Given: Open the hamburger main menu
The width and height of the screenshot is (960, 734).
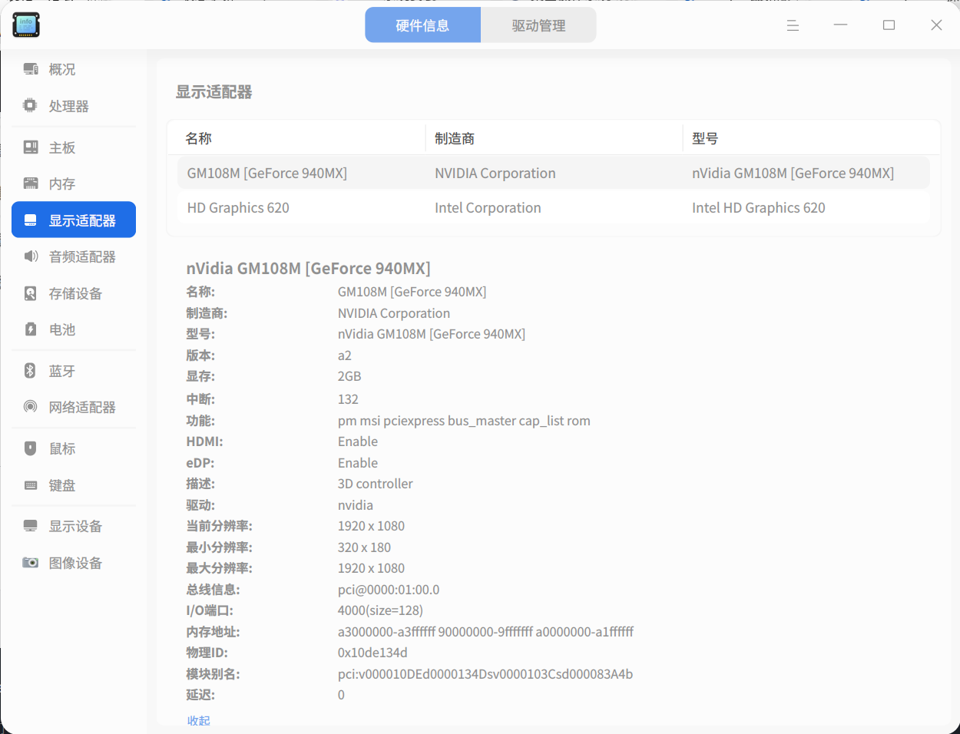Looking at the screenshot, I should 793,25.
